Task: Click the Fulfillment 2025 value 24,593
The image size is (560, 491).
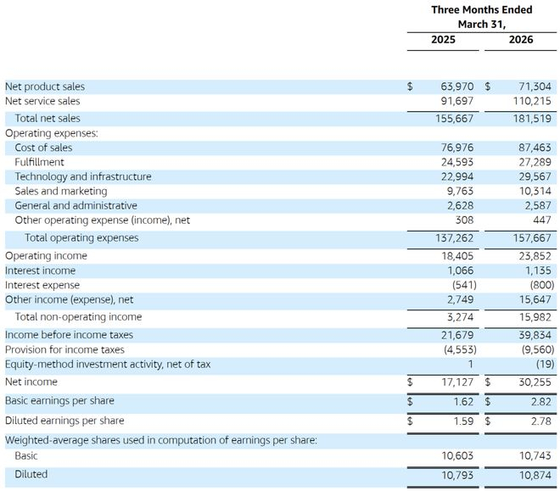Action: [457, 162]
